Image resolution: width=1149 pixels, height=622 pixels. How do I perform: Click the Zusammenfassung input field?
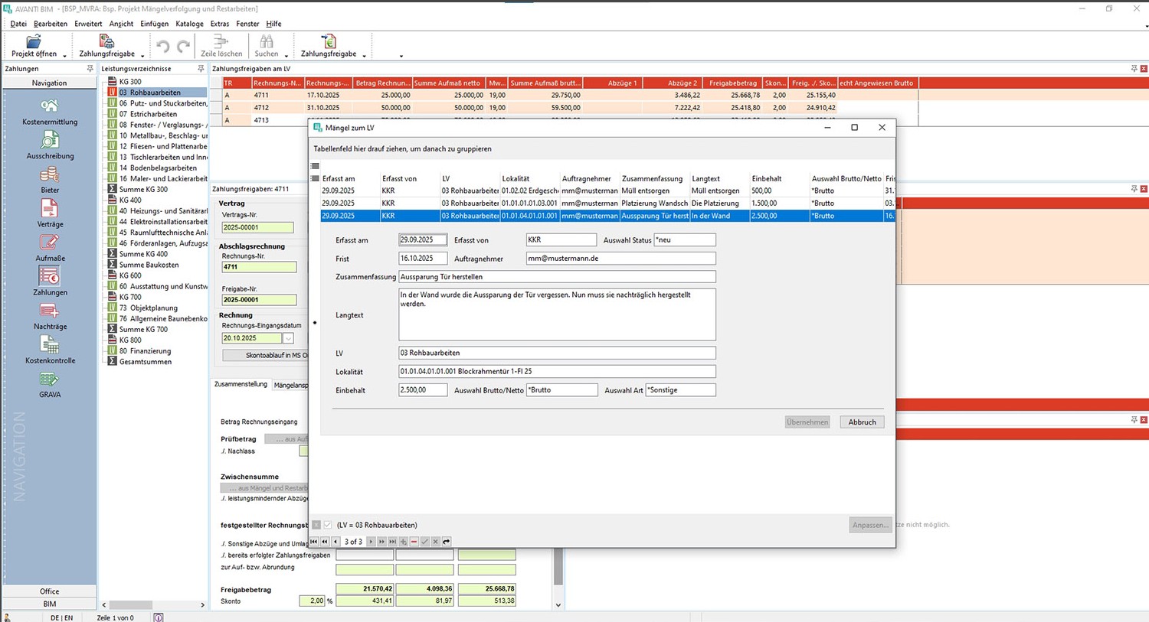[x=557, y=277]
